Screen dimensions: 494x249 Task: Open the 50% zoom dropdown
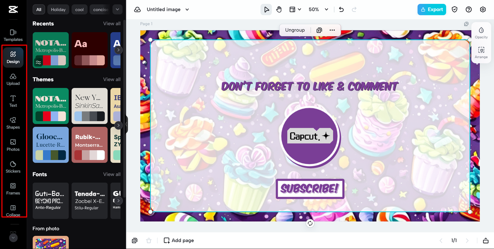click(x=318, y=10)
